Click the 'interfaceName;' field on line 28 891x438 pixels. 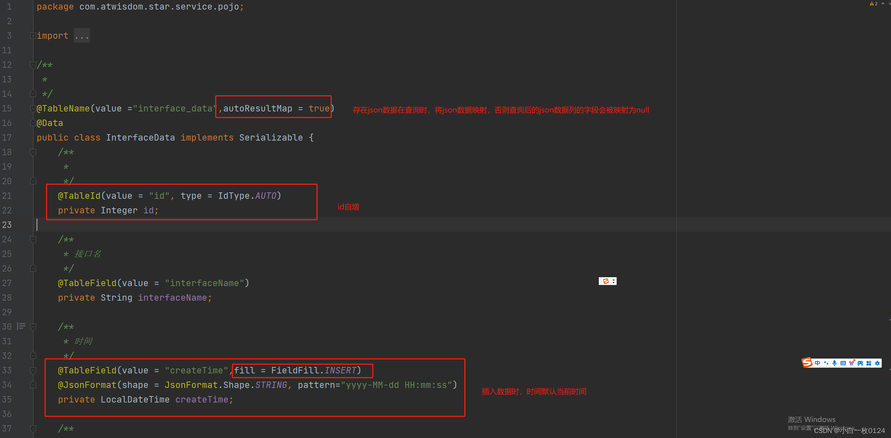175,298
